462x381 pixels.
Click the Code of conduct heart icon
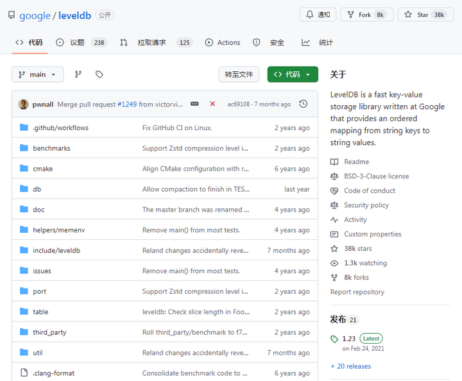click(334, 190)
